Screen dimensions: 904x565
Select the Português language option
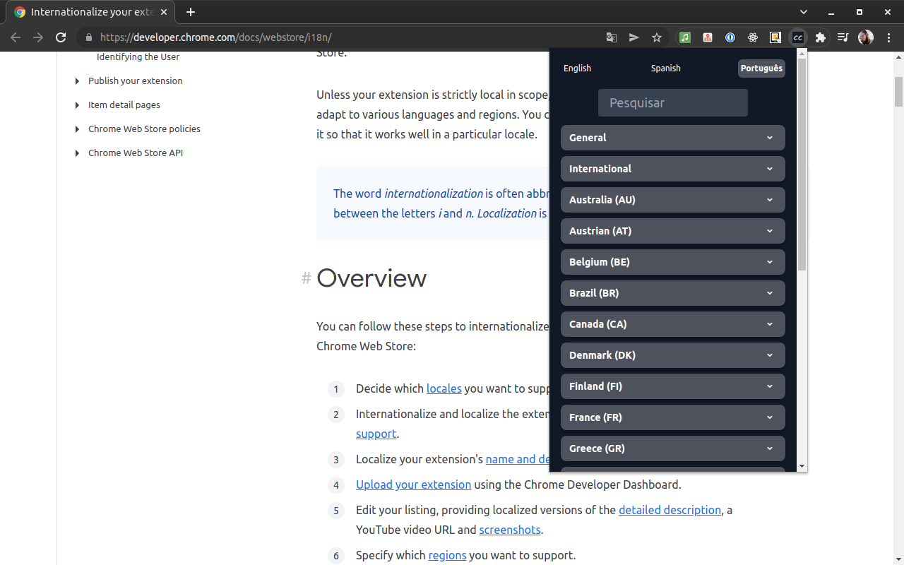761,69
